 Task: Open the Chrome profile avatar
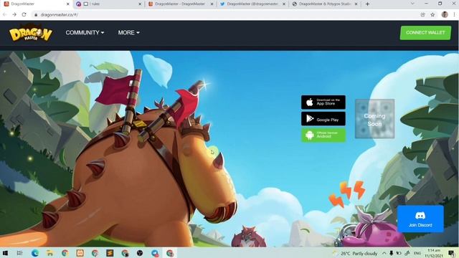click(x=445, y=14)
